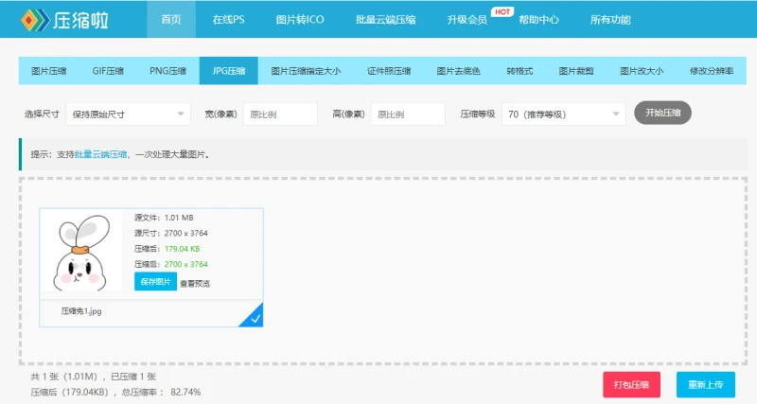Switch to the 转格式 tab
Screen dimensions: 757x404
point(519,71)
